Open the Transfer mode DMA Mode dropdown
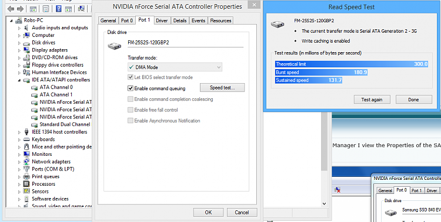This screenshot has height=222, width=441. [x=175, y=67]
